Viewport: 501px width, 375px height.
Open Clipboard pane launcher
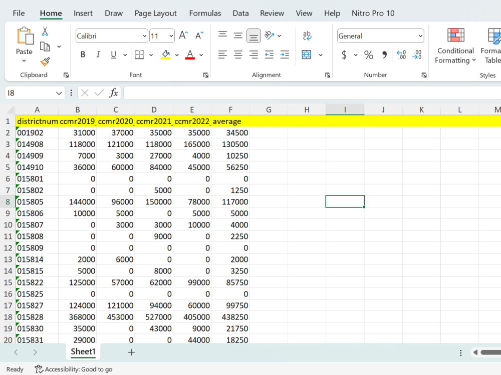[66, 75]
